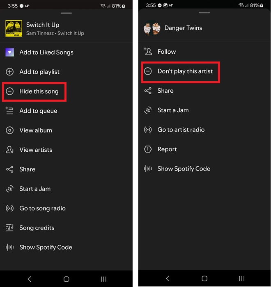Tap the song menu sheet drag handle

tap(67, 13)
